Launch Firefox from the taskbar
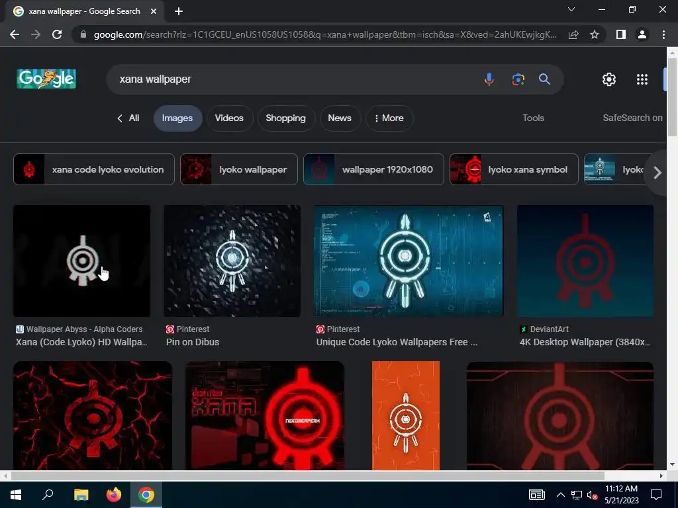This screenshot has height=508, width=678. click(x=114, y=495)
